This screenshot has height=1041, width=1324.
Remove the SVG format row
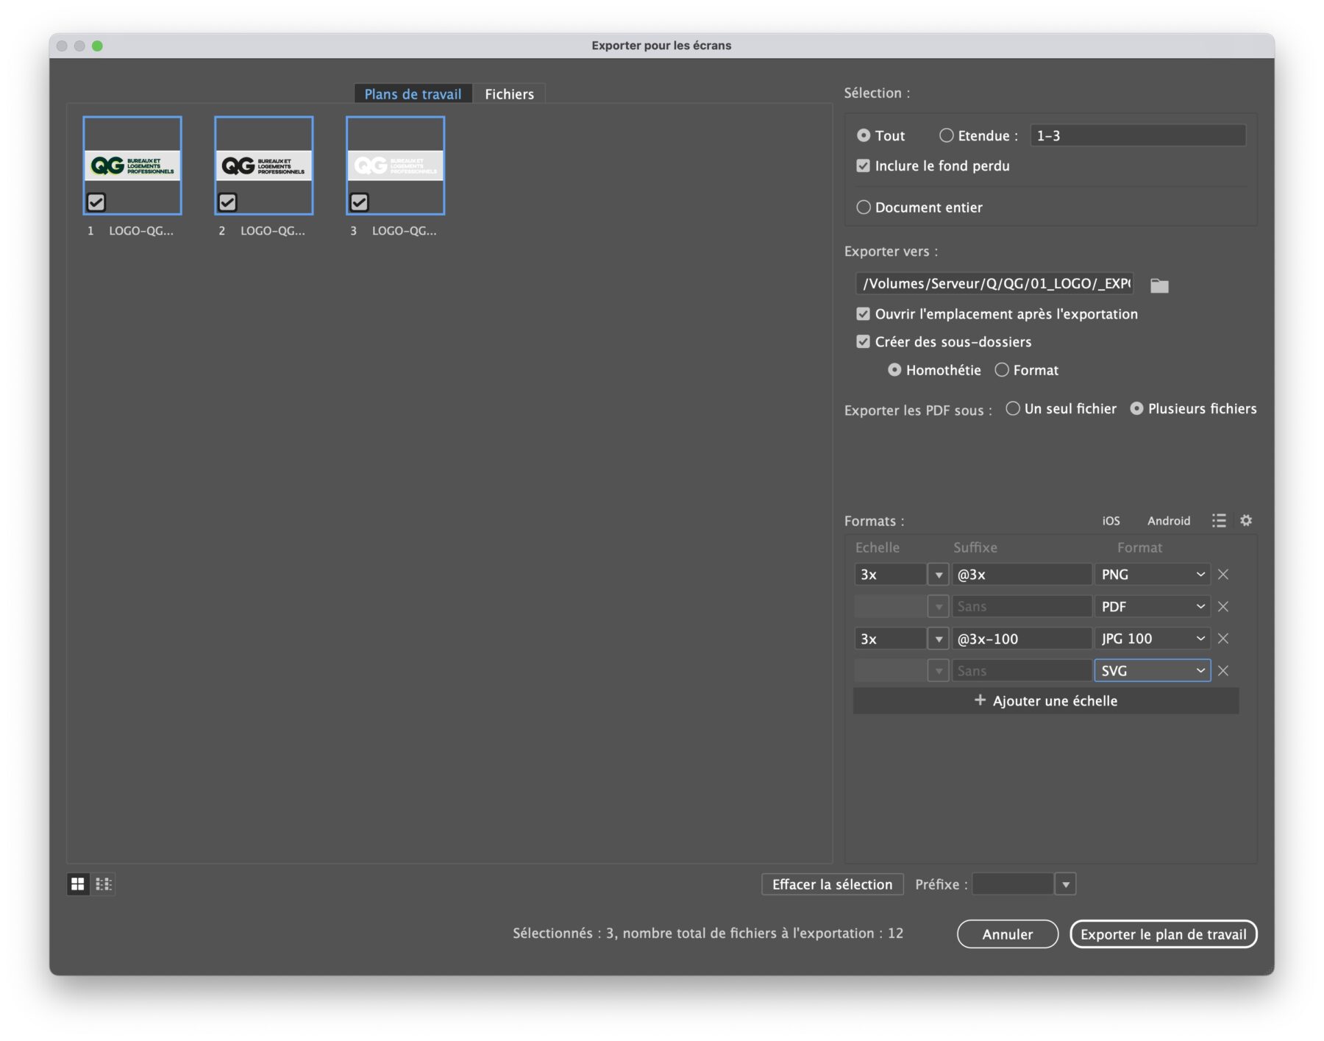pos(1222,670)
